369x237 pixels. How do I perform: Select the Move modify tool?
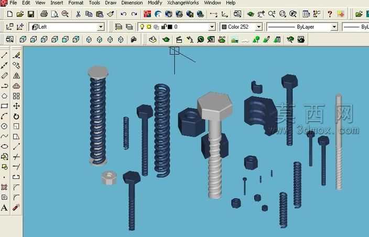click(16, 106)
